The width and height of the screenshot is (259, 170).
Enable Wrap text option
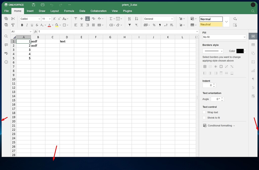(204, 112)
